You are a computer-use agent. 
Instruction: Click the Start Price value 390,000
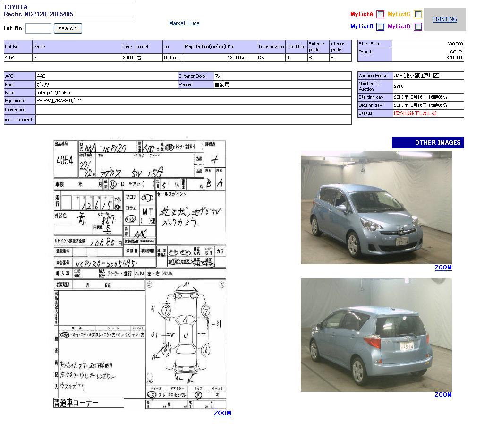coord(455,44)
